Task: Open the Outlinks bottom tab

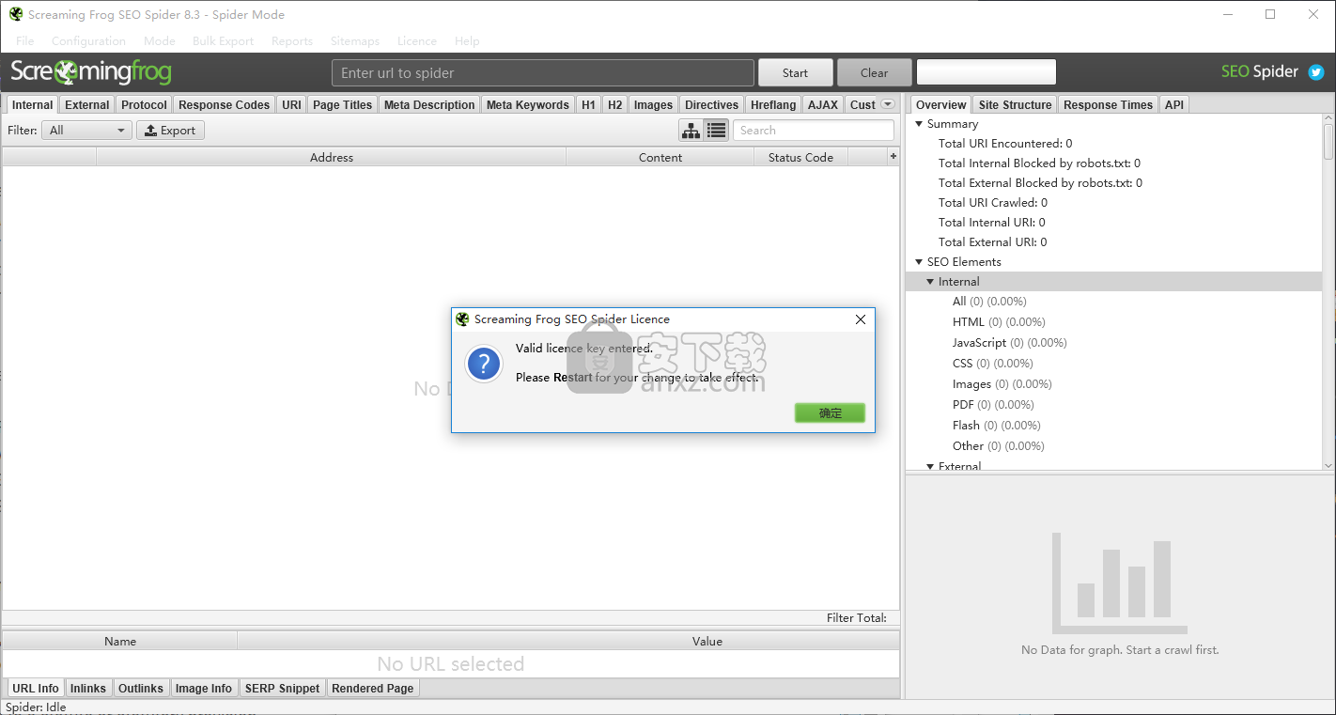Action: pyautogui.click(x=141, y=689)
